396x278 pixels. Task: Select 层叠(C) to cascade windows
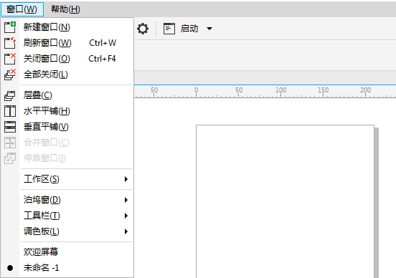67,95
